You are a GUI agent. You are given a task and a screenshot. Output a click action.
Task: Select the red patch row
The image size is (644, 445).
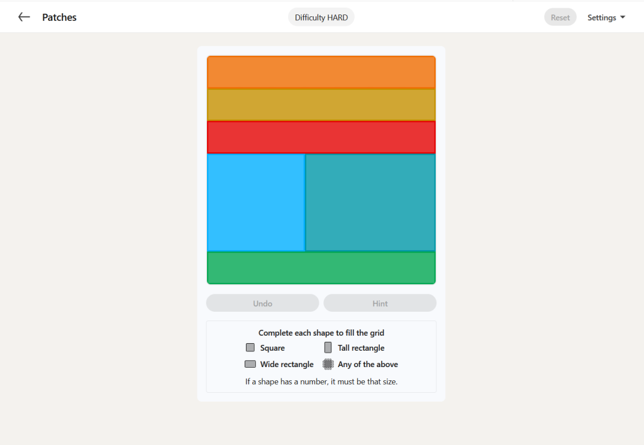coord(321,137)
